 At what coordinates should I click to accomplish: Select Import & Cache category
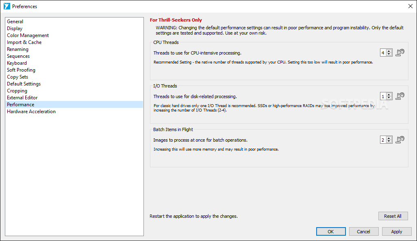click(74, 42)
